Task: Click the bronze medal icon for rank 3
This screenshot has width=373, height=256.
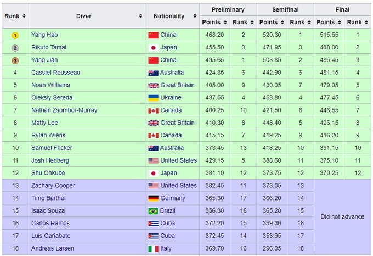Action: [15, 60]
